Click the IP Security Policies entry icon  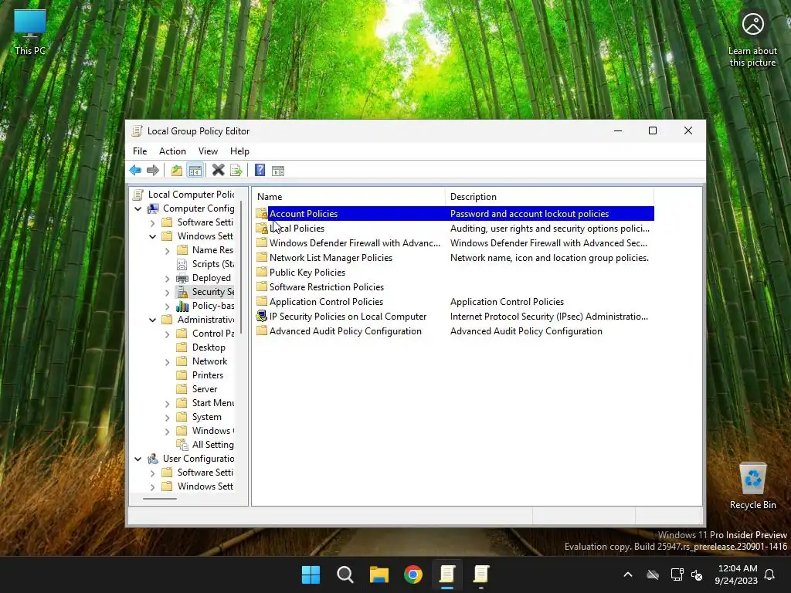(x=261, y=316)
